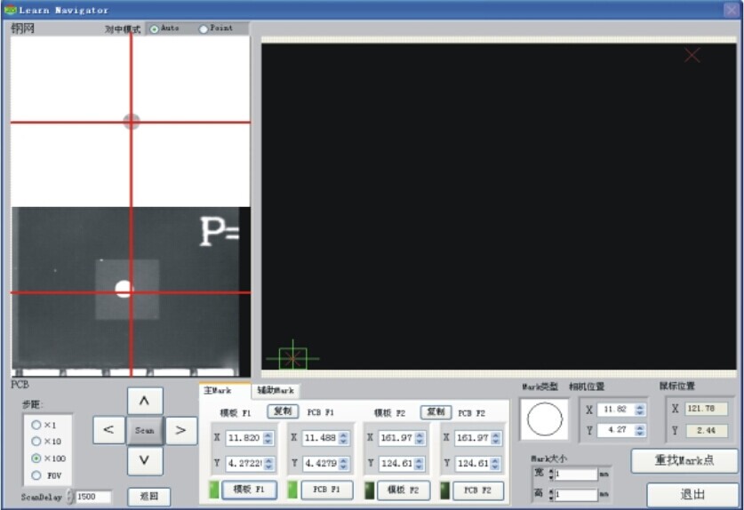This screenshot has height=510, width=744.
Task: Switch to the 主Mark tab
Action: (x=219, y=390)
